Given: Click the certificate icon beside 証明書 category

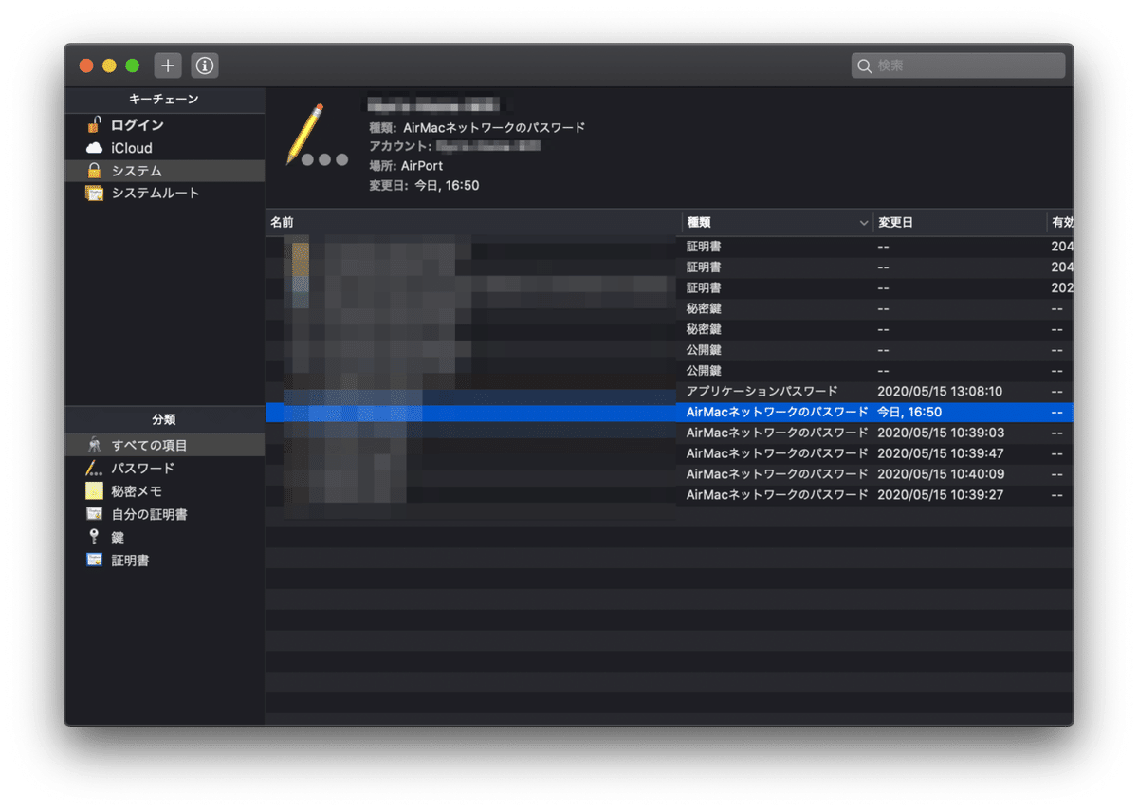Looking at the screenshot, I should (94, 561).
